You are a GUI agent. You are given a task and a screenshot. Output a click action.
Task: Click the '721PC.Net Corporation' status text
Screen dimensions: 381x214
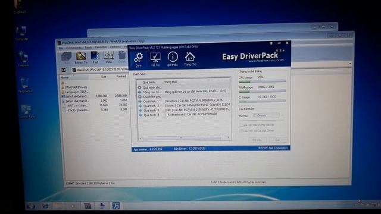tap(273, 148)
